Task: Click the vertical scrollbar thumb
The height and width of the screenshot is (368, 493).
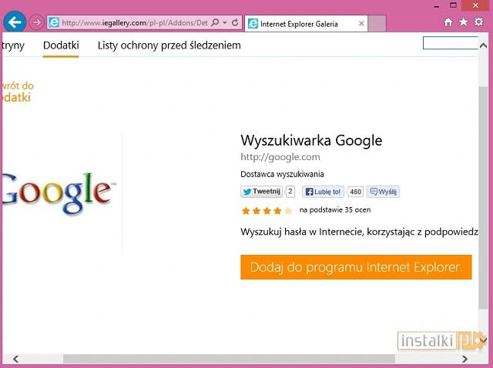Action: (483, 198)
